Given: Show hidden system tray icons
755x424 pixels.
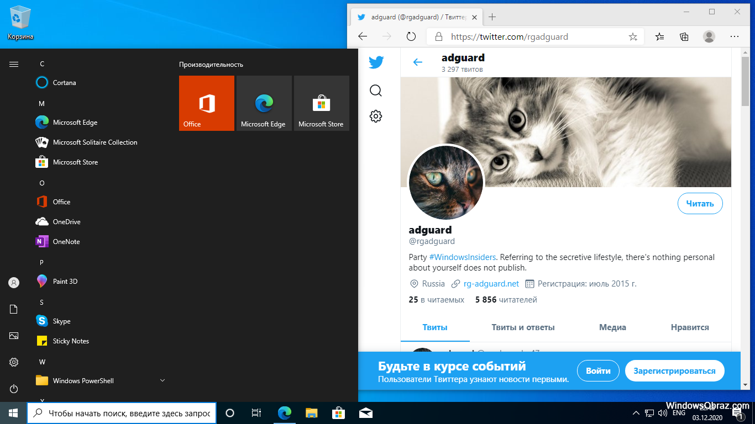Looking at the screenshot, I should pos(636,413).
